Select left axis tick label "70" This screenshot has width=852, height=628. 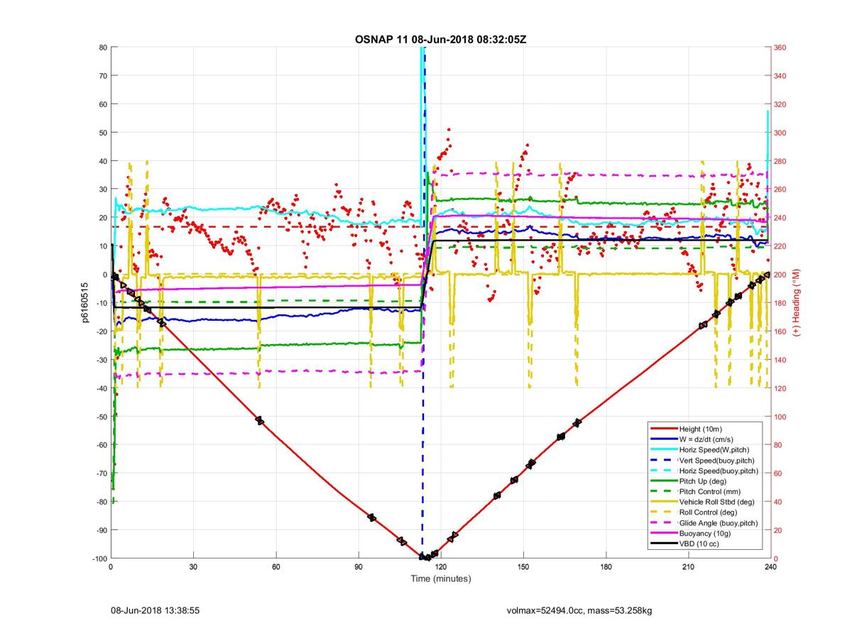click(x=103, y=76)
